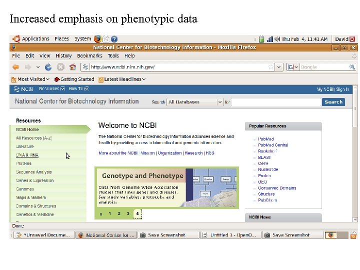Open the mail launcher in top panel
The width and height of the screenshot is (360, 270).
[x=106, y=39]
